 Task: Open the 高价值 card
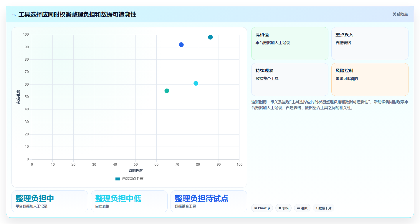[290, 44]
